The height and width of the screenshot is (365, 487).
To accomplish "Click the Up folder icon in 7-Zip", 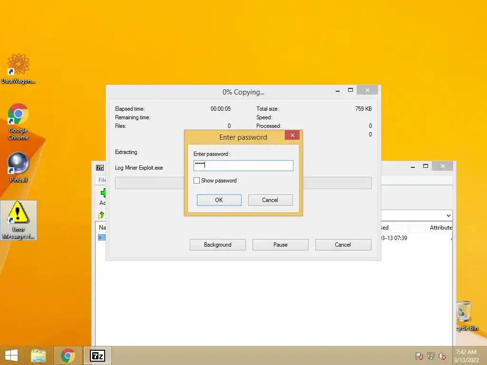I will (x=101, y=215).
